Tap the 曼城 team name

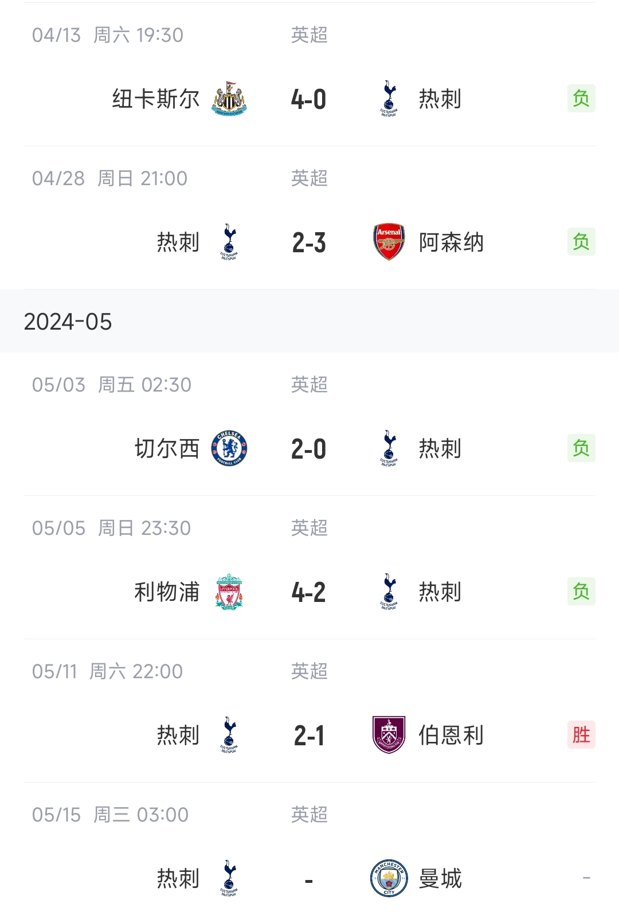point(440,878)
